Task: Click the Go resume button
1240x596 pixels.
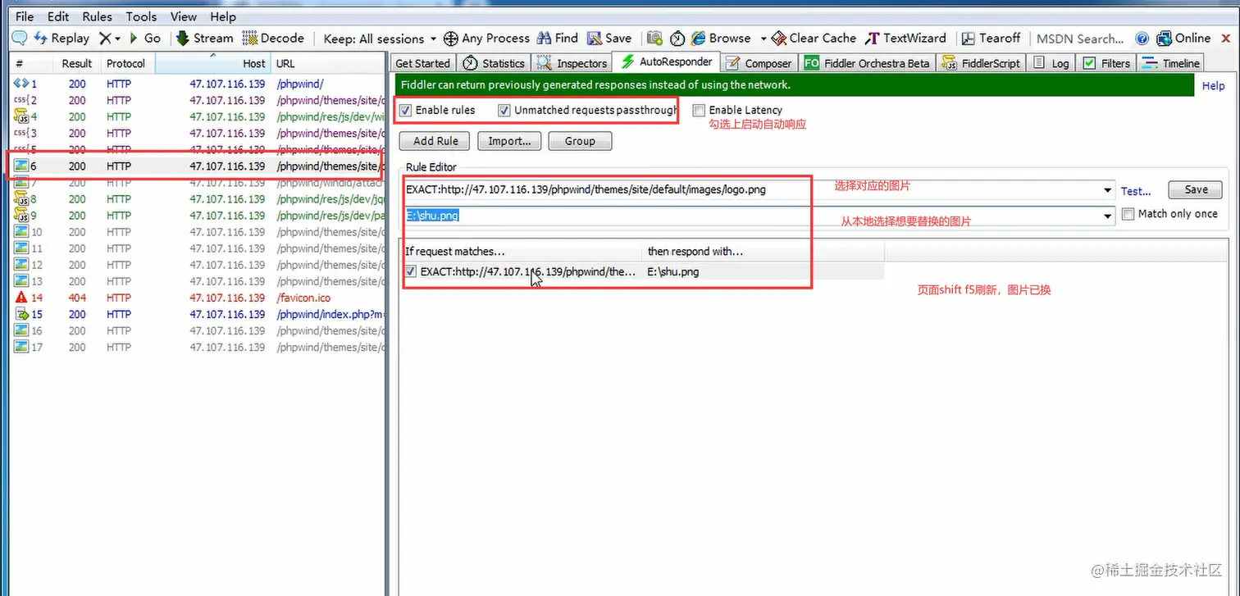Action: [x=146, y=39]
